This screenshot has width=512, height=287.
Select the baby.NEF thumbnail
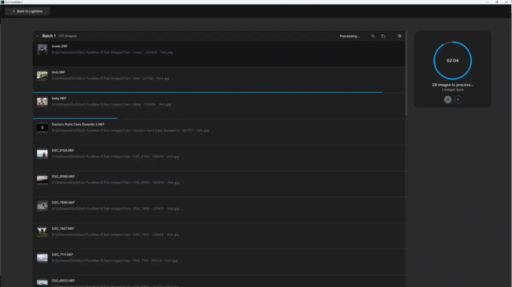(x=42, y=101)
